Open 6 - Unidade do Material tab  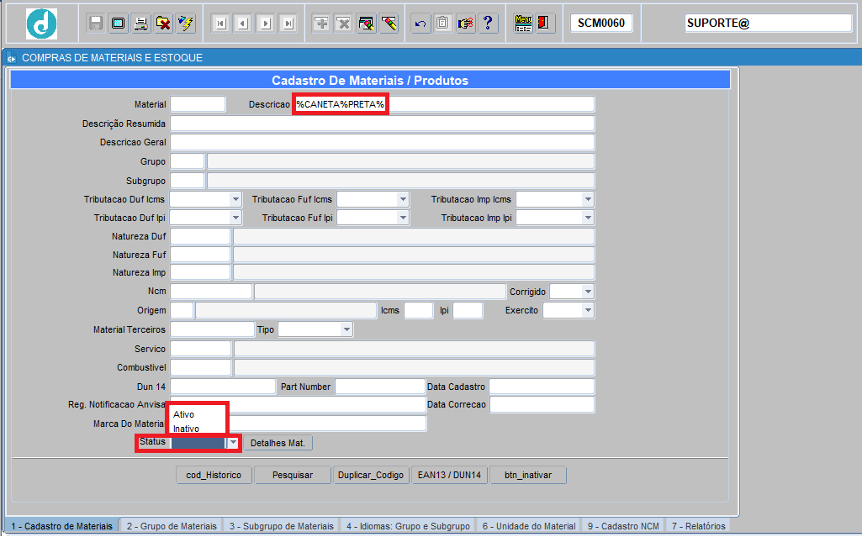pos(529,526)
